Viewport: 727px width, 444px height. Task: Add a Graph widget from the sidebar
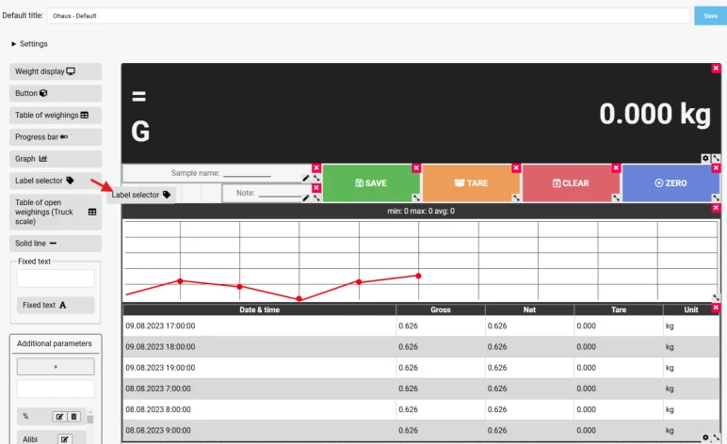(x=56, y=159)
